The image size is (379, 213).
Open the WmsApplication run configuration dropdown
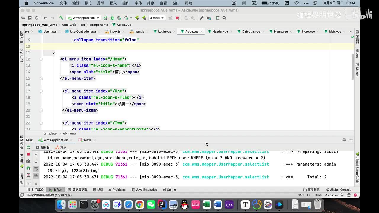click(x=84, y=18)
